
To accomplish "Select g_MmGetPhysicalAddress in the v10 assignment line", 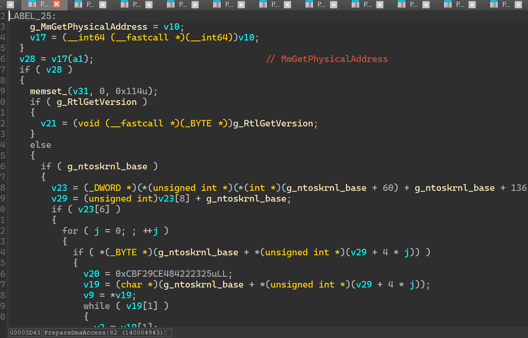I will tap(88, 27).
